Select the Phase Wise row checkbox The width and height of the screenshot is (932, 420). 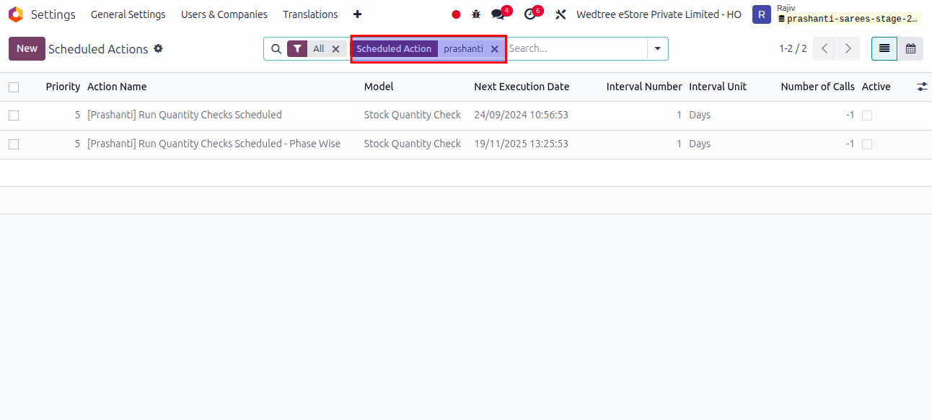coord(14,144)
